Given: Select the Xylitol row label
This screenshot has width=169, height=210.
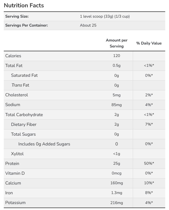Looking at the screenshot, I should [x=17, y=154].
